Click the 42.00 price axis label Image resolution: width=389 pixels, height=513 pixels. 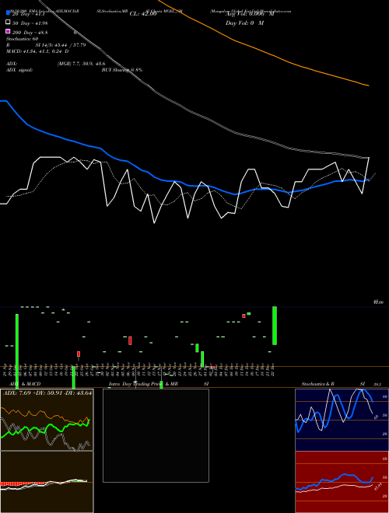378,302
